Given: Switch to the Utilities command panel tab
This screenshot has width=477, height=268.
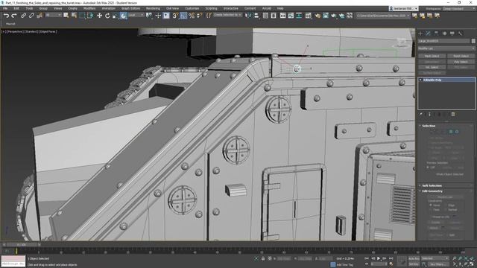Looking at the screenshot, I should pos(460,33).
